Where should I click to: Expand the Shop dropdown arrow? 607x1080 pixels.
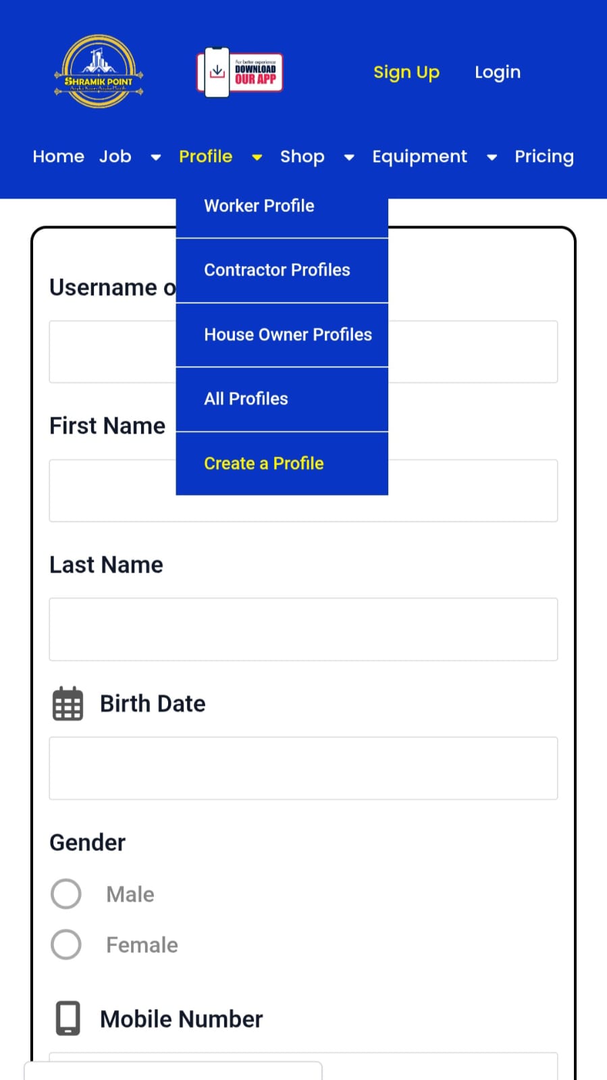click(349, 157)
